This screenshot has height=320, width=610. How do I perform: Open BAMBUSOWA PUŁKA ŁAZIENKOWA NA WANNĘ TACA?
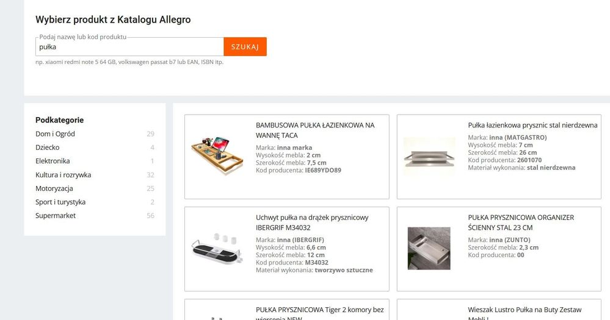click(x=315, y=130)
